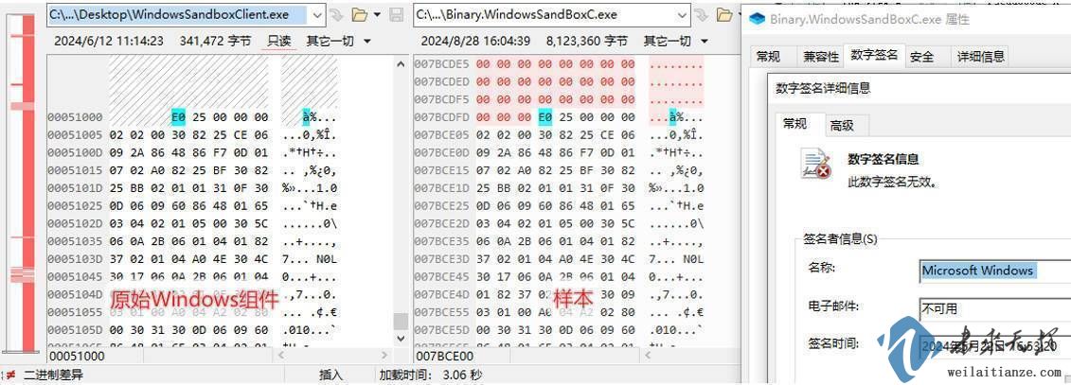Click the left pane open-folder icon
1071x385 pixels.
tap(359, 15)
